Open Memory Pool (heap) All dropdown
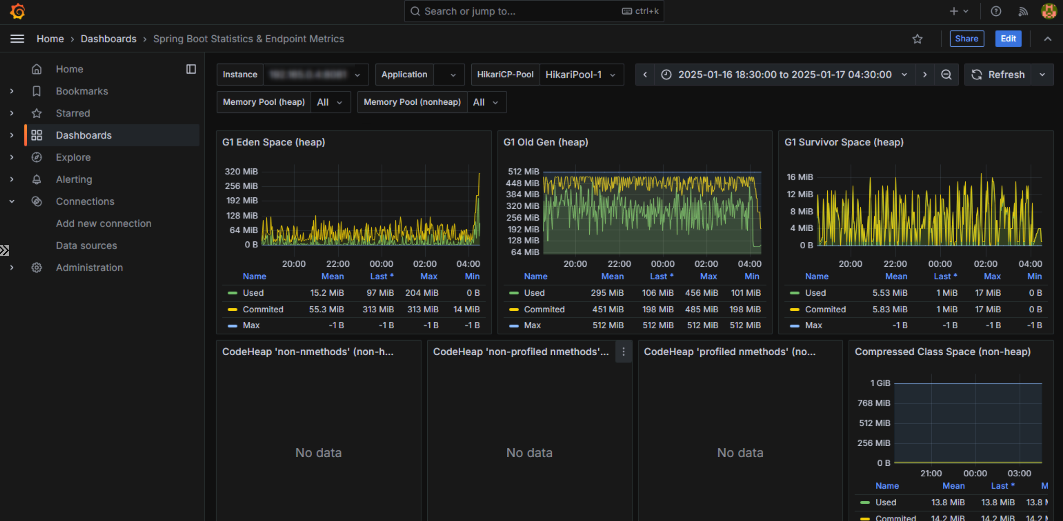 (330, 102)
